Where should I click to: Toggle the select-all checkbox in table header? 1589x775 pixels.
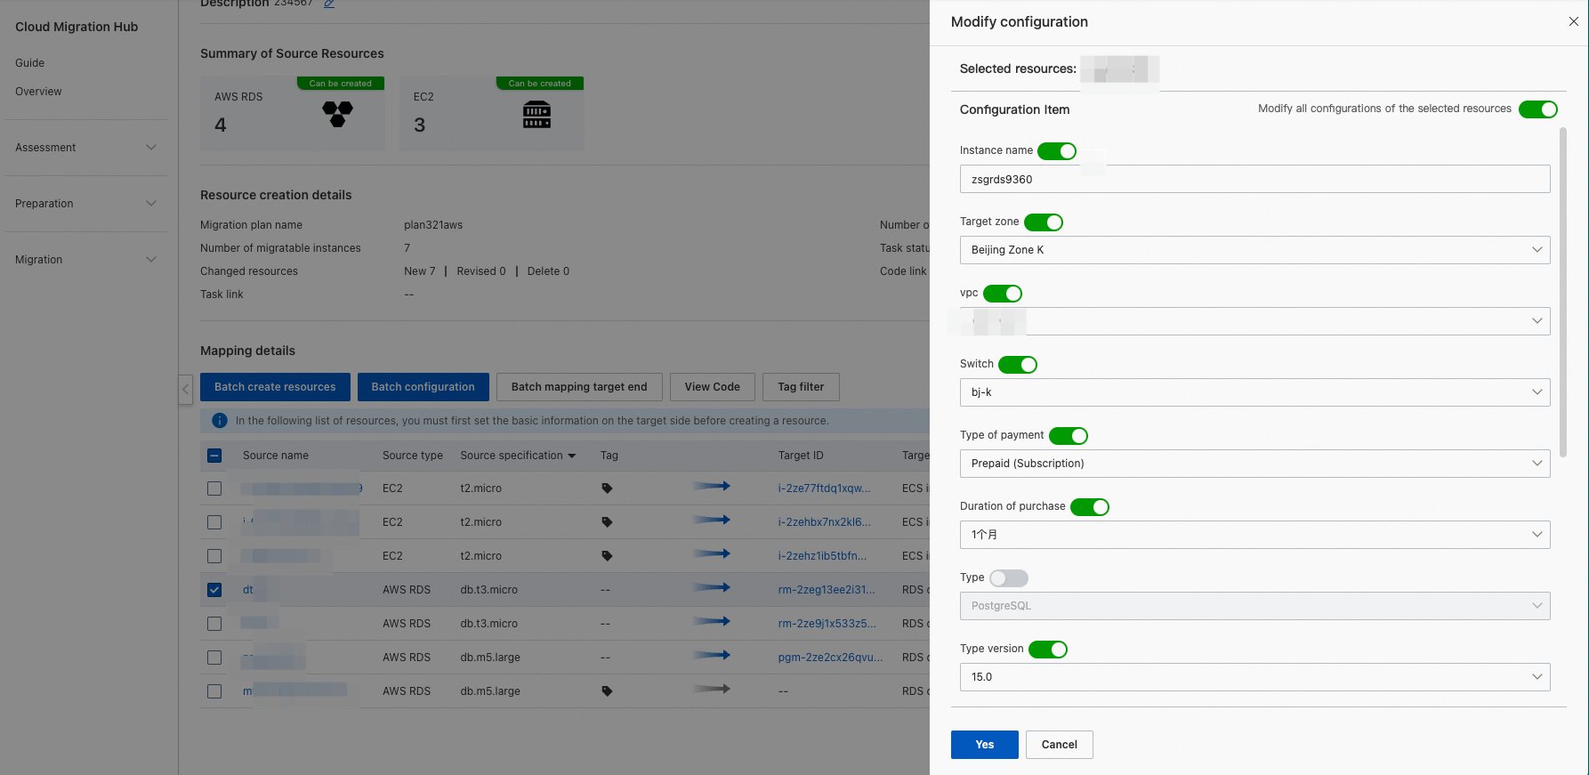214,456
